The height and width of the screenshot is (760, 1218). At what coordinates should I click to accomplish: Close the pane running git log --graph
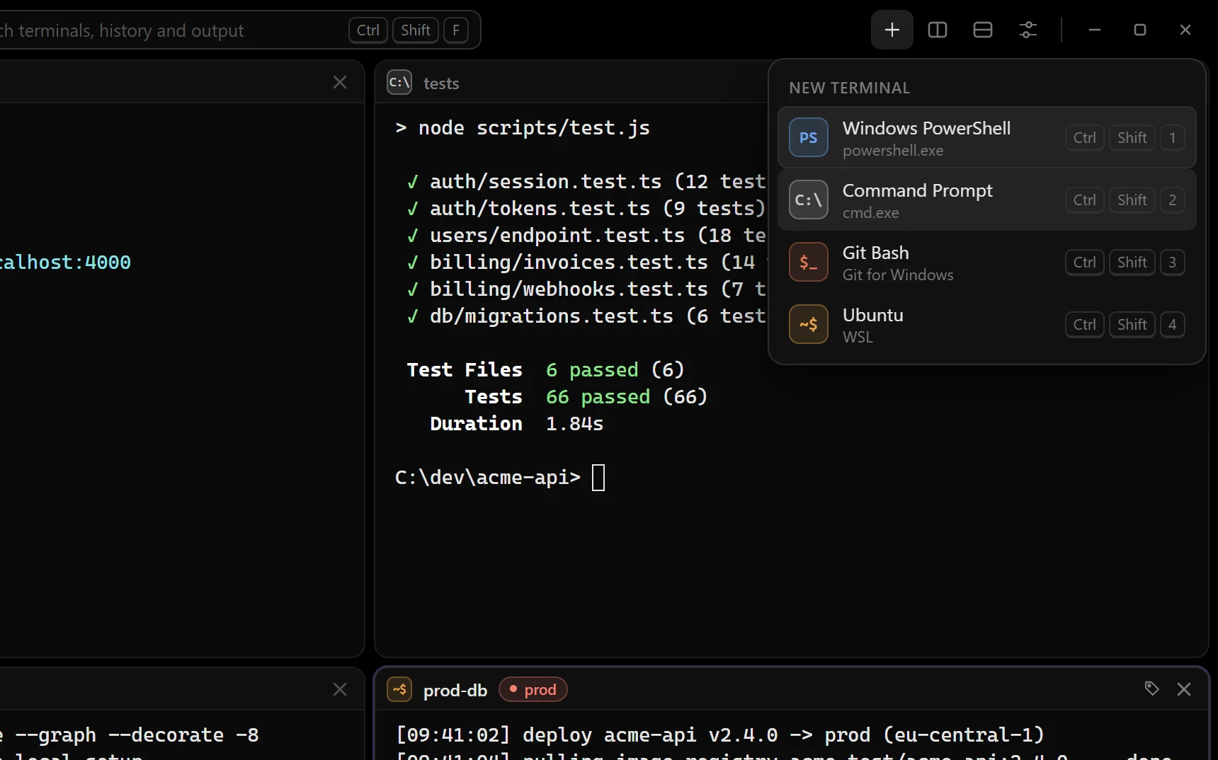tap(340, 689)
